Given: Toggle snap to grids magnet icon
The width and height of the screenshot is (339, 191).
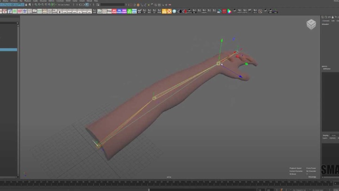Looking at the screenshot, I should tap(36, 5).
